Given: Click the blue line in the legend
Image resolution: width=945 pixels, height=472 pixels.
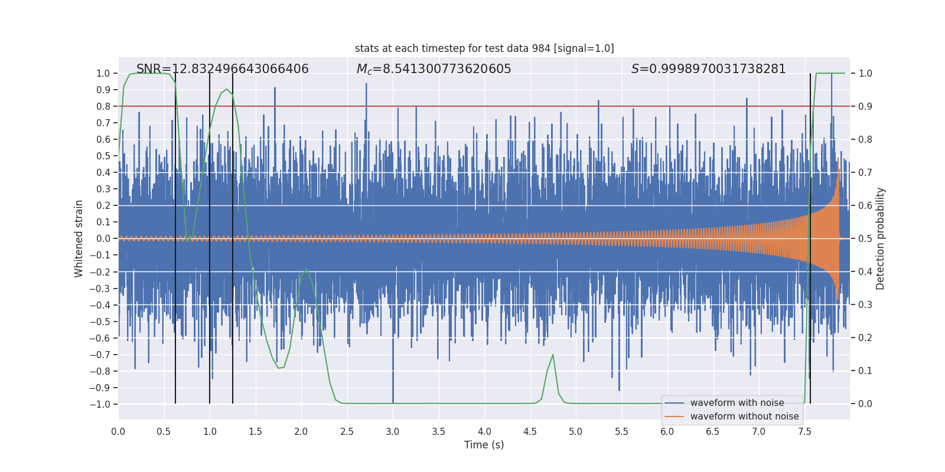Looking at the screenshot, I should tap(674, 403).
